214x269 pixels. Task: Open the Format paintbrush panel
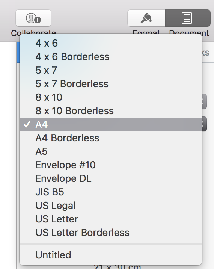[x=146, y=18]
